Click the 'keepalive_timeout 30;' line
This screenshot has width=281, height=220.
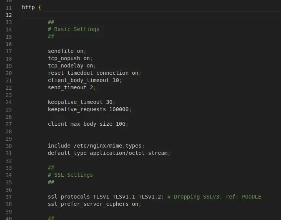pyautogui.click(x=81, y=102)
